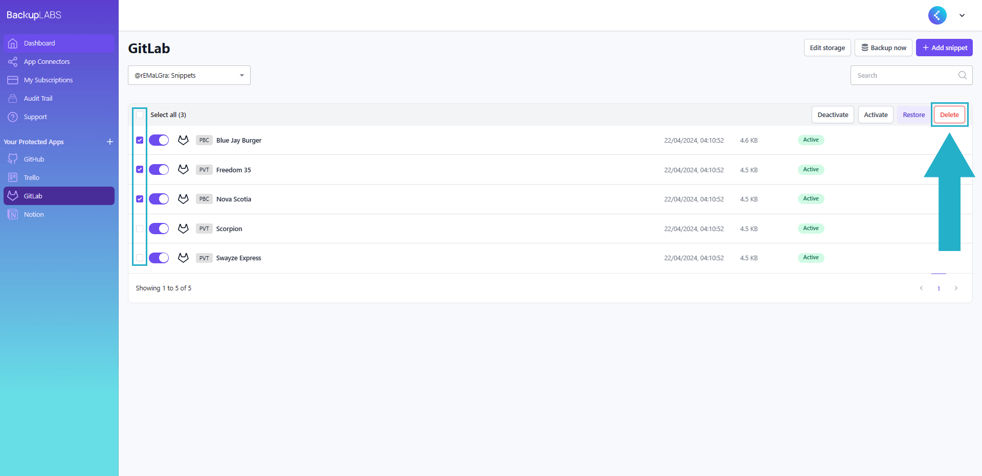Click the App Connectors share icon

coord(13,62)
